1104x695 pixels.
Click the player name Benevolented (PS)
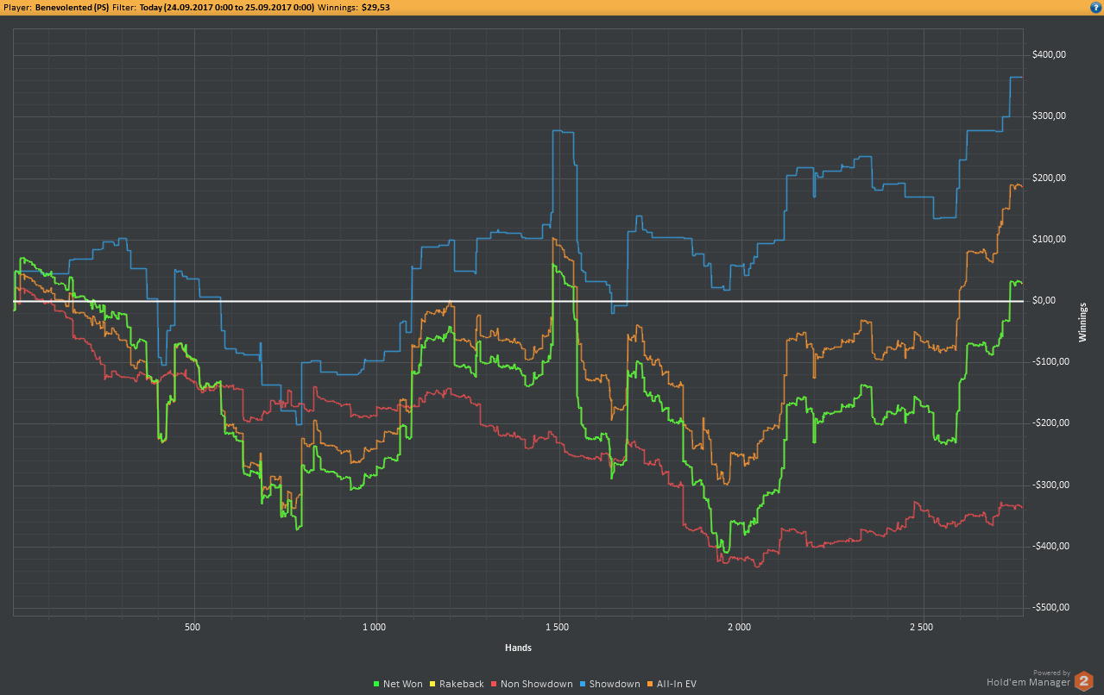coord(72,7)
